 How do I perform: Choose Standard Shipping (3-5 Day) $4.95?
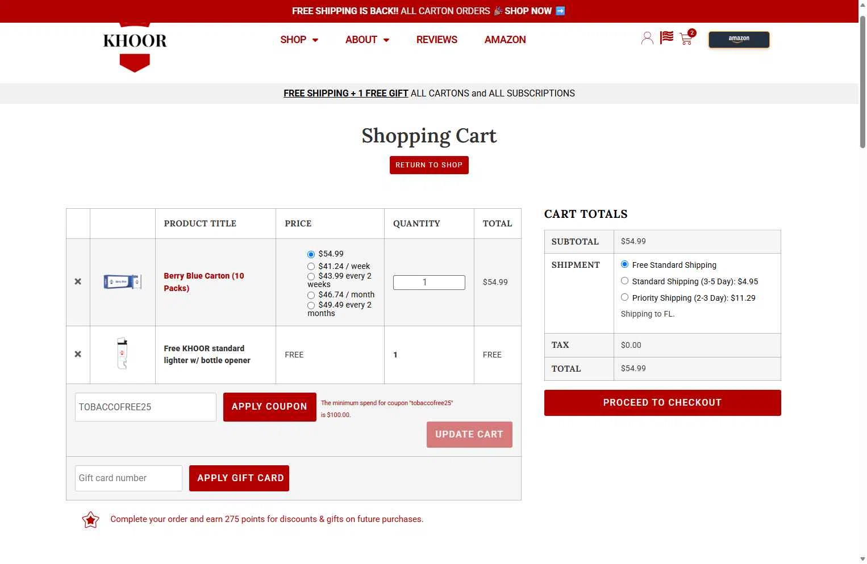click(624, 281)
